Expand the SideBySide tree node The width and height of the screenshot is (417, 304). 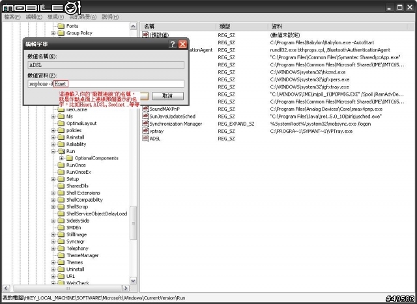(x=53, y=221)
